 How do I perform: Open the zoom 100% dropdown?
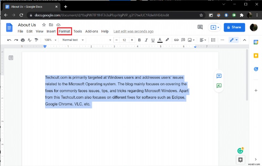pyautogui.click(x=50, y=40)
